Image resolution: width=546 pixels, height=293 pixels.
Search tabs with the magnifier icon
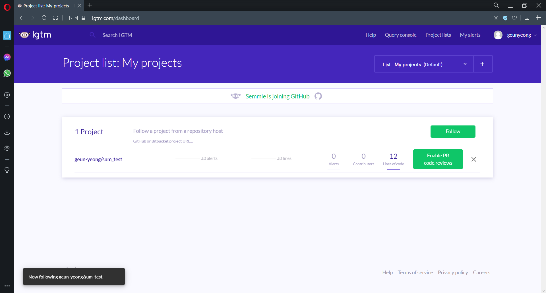(x=496, y=5)
